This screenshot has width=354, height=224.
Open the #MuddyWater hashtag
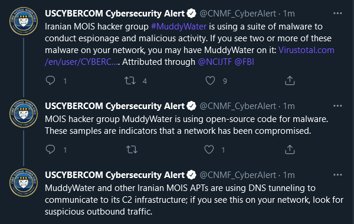coord(179,27)
